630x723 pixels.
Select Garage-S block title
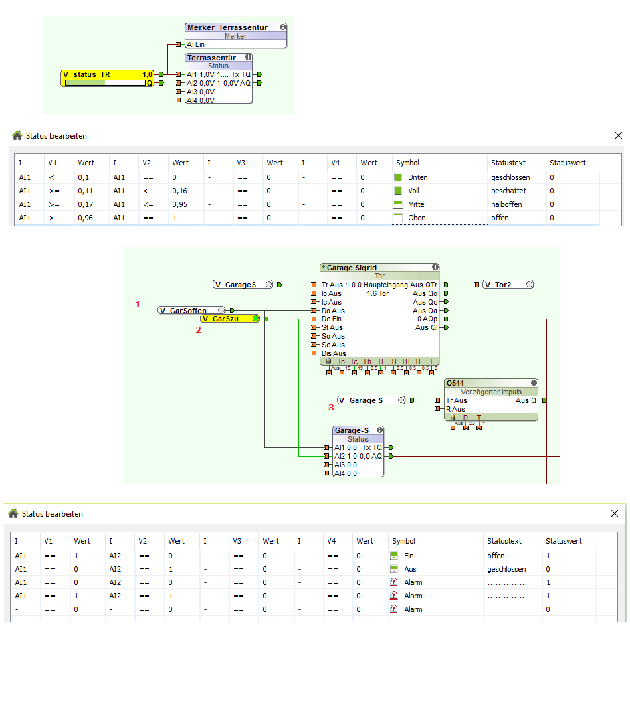pyautogui.click(x=351, y=430)
